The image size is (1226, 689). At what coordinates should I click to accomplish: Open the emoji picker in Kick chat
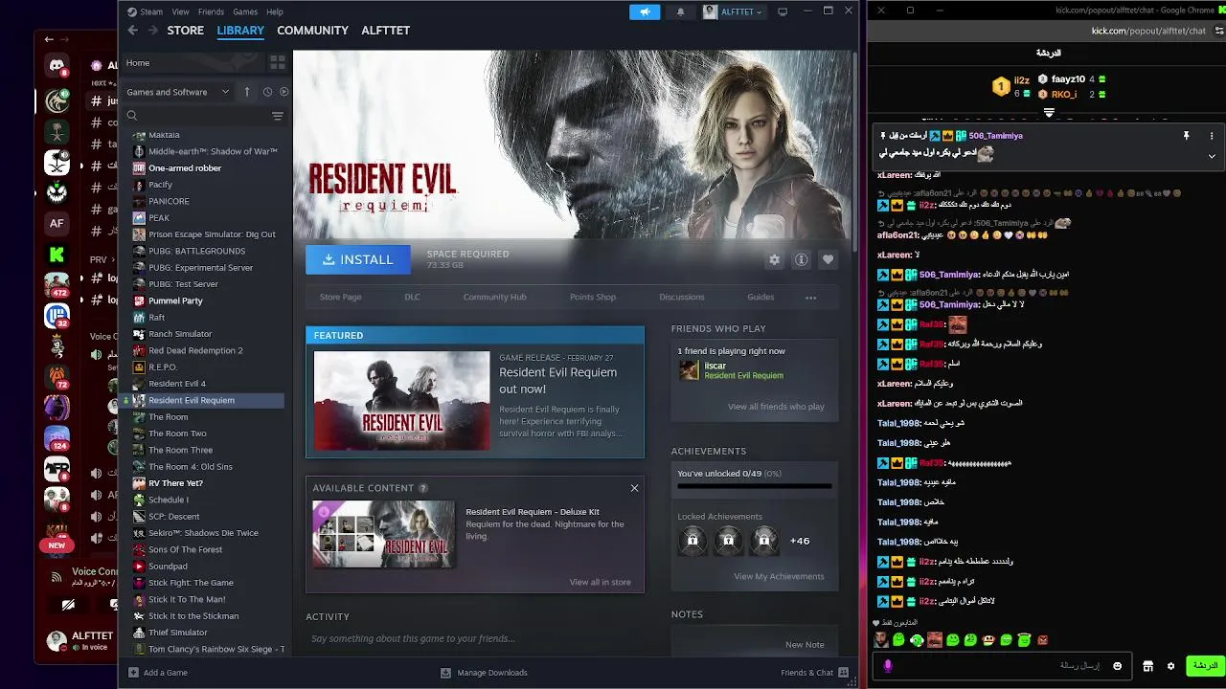pos(1117,666)
